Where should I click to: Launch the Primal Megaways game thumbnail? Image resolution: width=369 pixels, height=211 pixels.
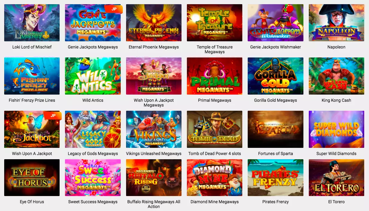click(x=214, y=76)
